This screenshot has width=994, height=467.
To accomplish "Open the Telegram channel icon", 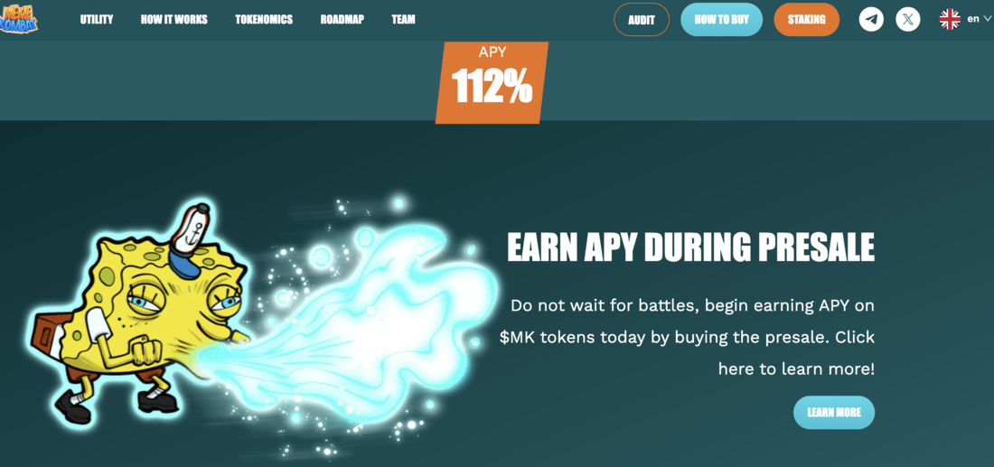I will 871,20.
